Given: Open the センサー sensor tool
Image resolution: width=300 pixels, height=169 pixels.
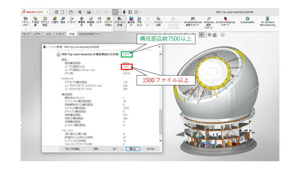Looking at the screenshot, I should pyautogui.click(x=99, y=20).
